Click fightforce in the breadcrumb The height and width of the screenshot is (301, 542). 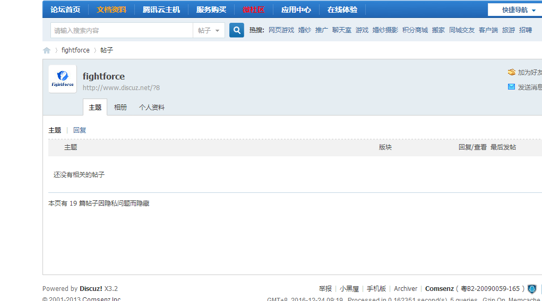pyautogui.click(x=75, y=50)
